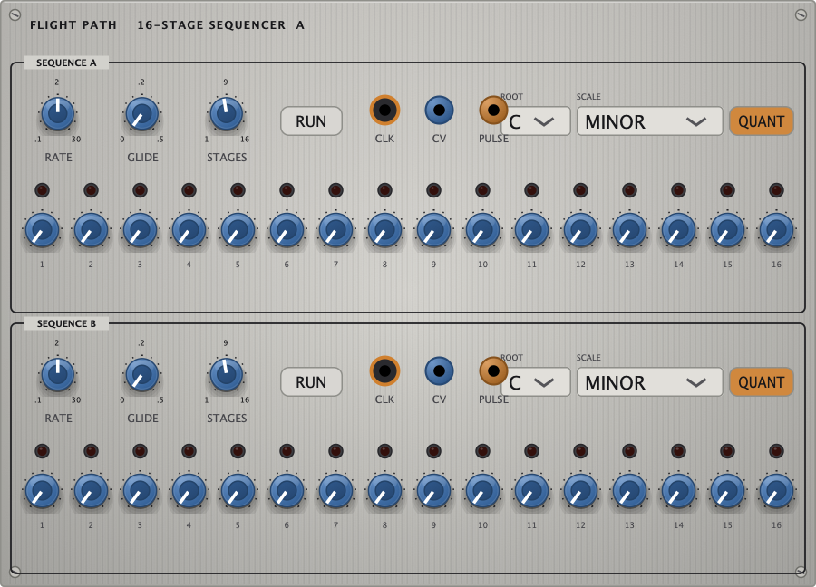This screenshot has width=816, height=587.
Task: Click Sequence A stage 5 knob
Action: click(238, 230)
